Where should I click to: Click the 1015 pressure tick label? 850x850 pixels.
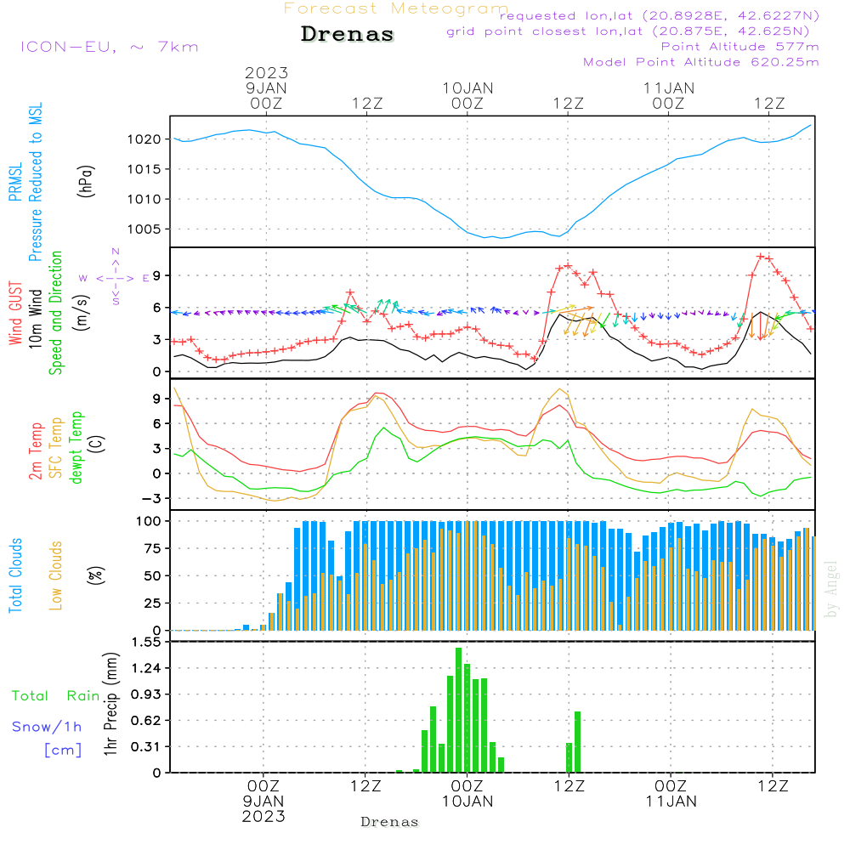[144, 170]
